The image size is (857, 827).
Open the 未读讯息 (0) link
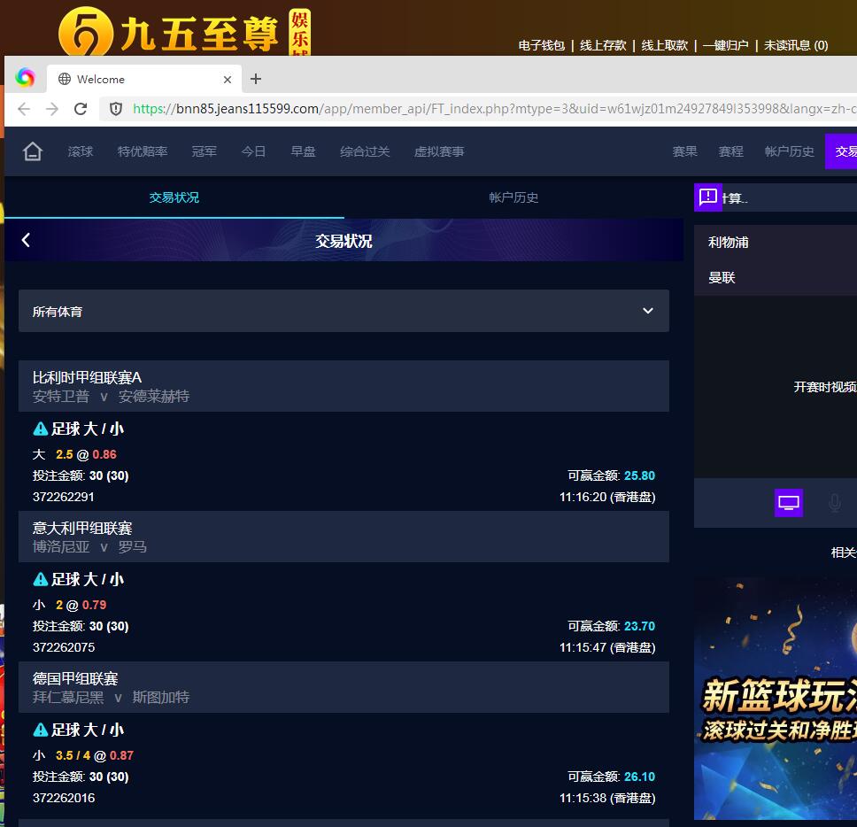[796, 45]
